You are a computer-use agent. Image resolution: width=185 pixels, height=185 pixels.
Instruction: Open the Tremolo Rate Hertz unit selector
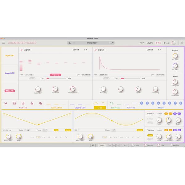tap(171, 140)
